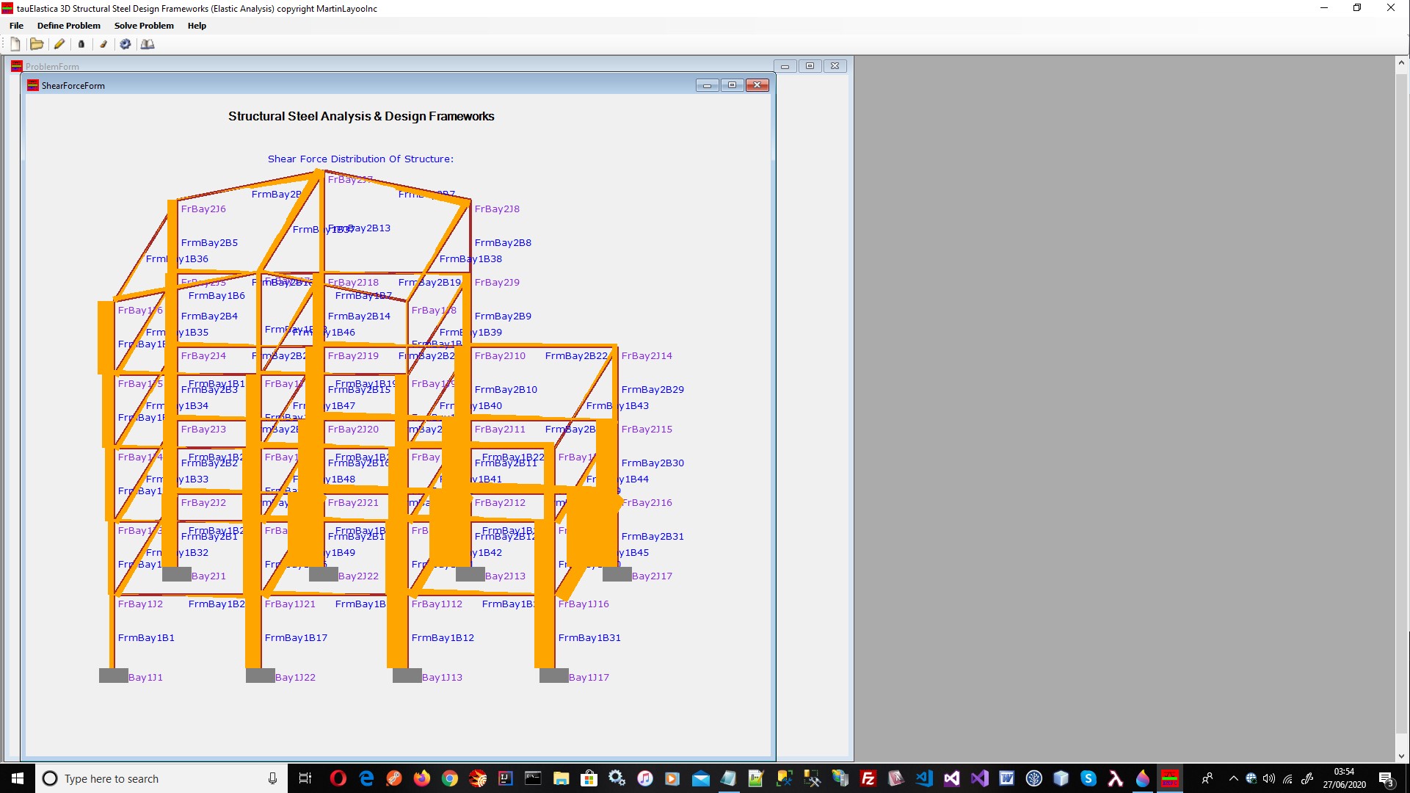Viewport: 1410px width, 793px height.
Task: Click the FrBay2J16 joint label
Action: (647, 502)
